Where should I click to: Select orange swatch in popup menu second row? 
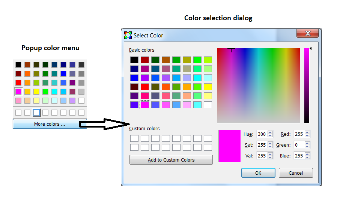point(27,74)
